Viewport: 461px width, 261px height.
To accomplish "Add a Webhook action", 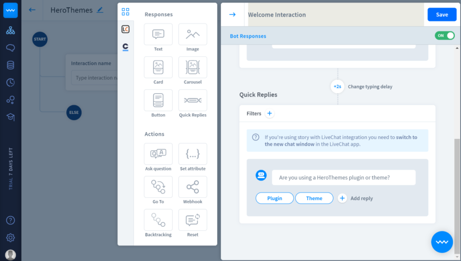I will point(193,187).
